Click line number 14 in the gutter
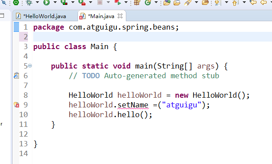 click(x=23, y=153)
